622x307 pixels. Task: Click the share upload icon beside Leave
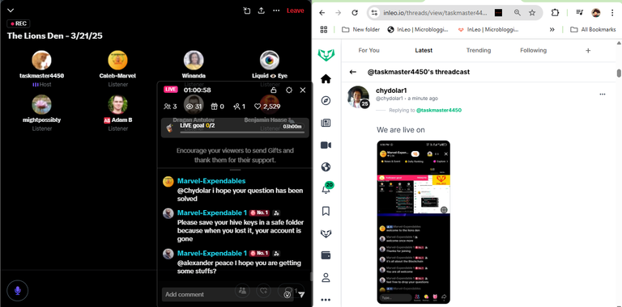[x=262, y=11]
